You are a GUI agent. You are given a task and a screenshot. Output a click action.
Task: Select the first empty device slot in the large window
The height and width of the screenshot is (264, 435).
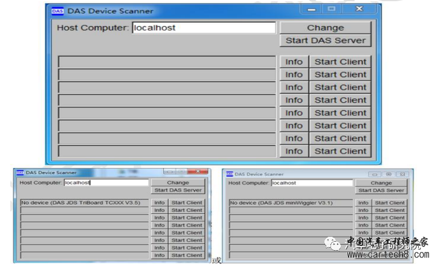[167, 62]
